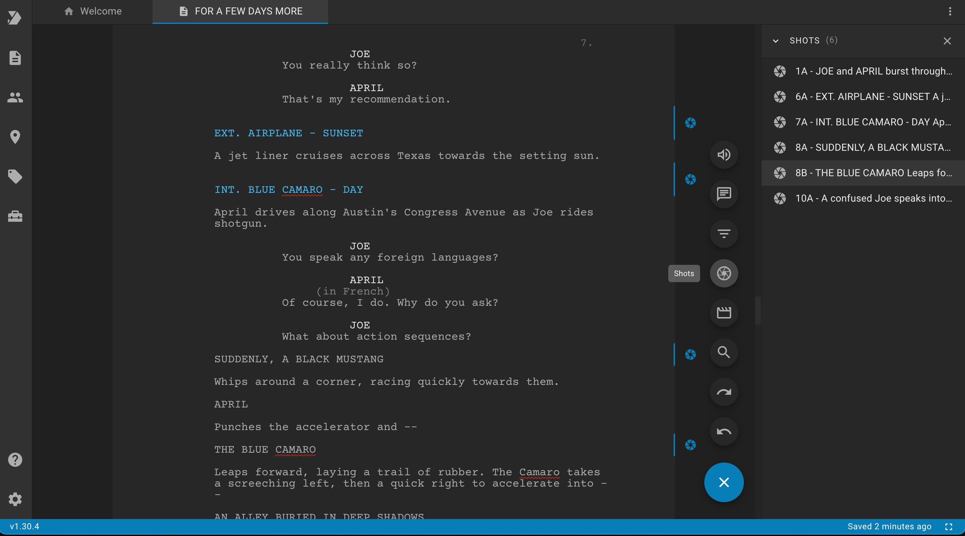
Task: Click scene heading INT. BLUE CAMARO - DAY
Action: coord(289,190)
